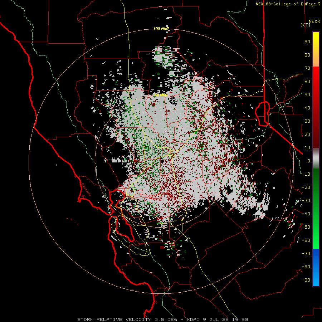The width and height of the screenshot is (322, 322).
Task: Click the -80 scale label
Action: click(306, 267)
